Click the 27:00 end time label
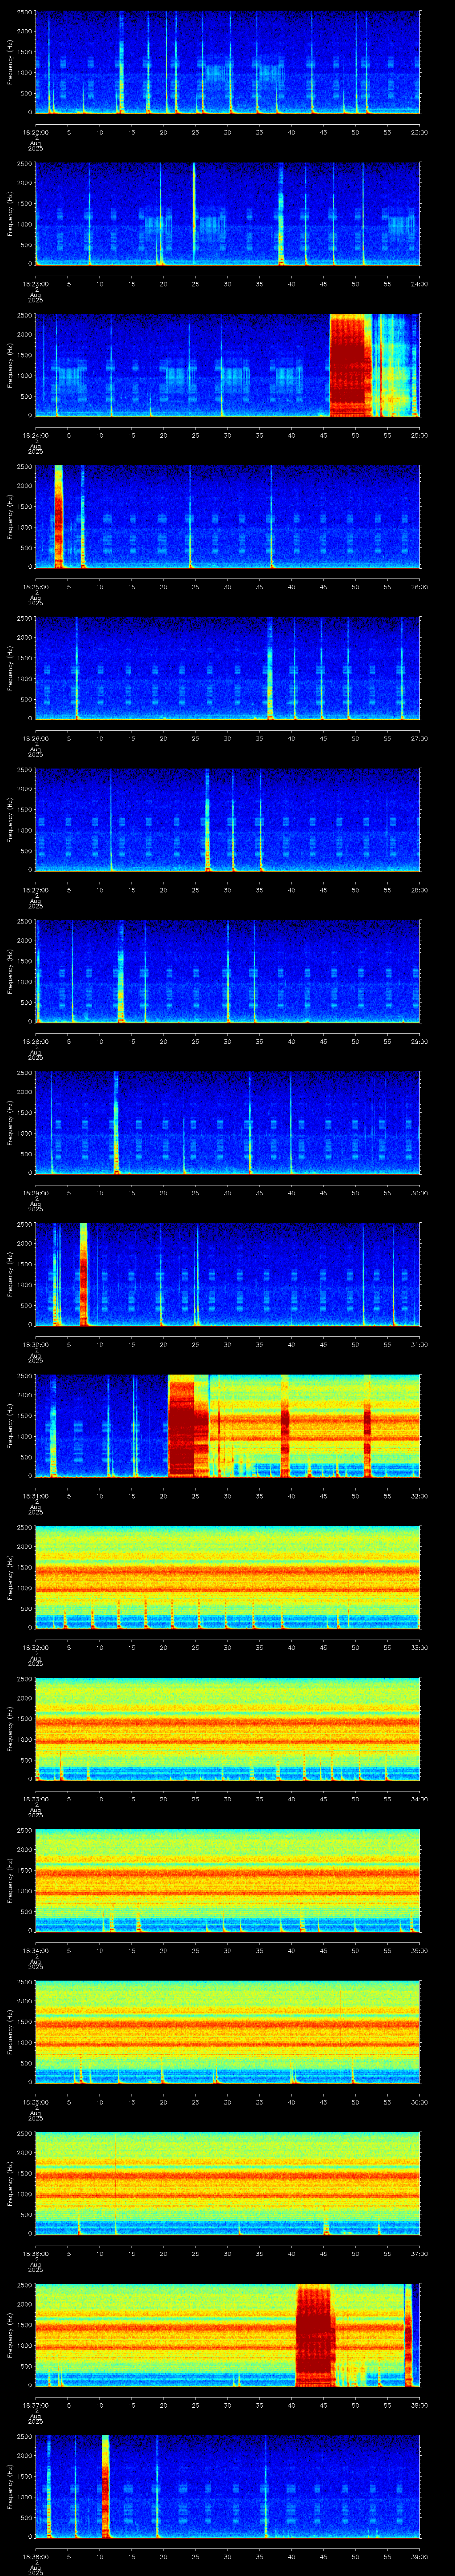Image resolution: width=455 pixels, height=2576 pixels. 420,738
